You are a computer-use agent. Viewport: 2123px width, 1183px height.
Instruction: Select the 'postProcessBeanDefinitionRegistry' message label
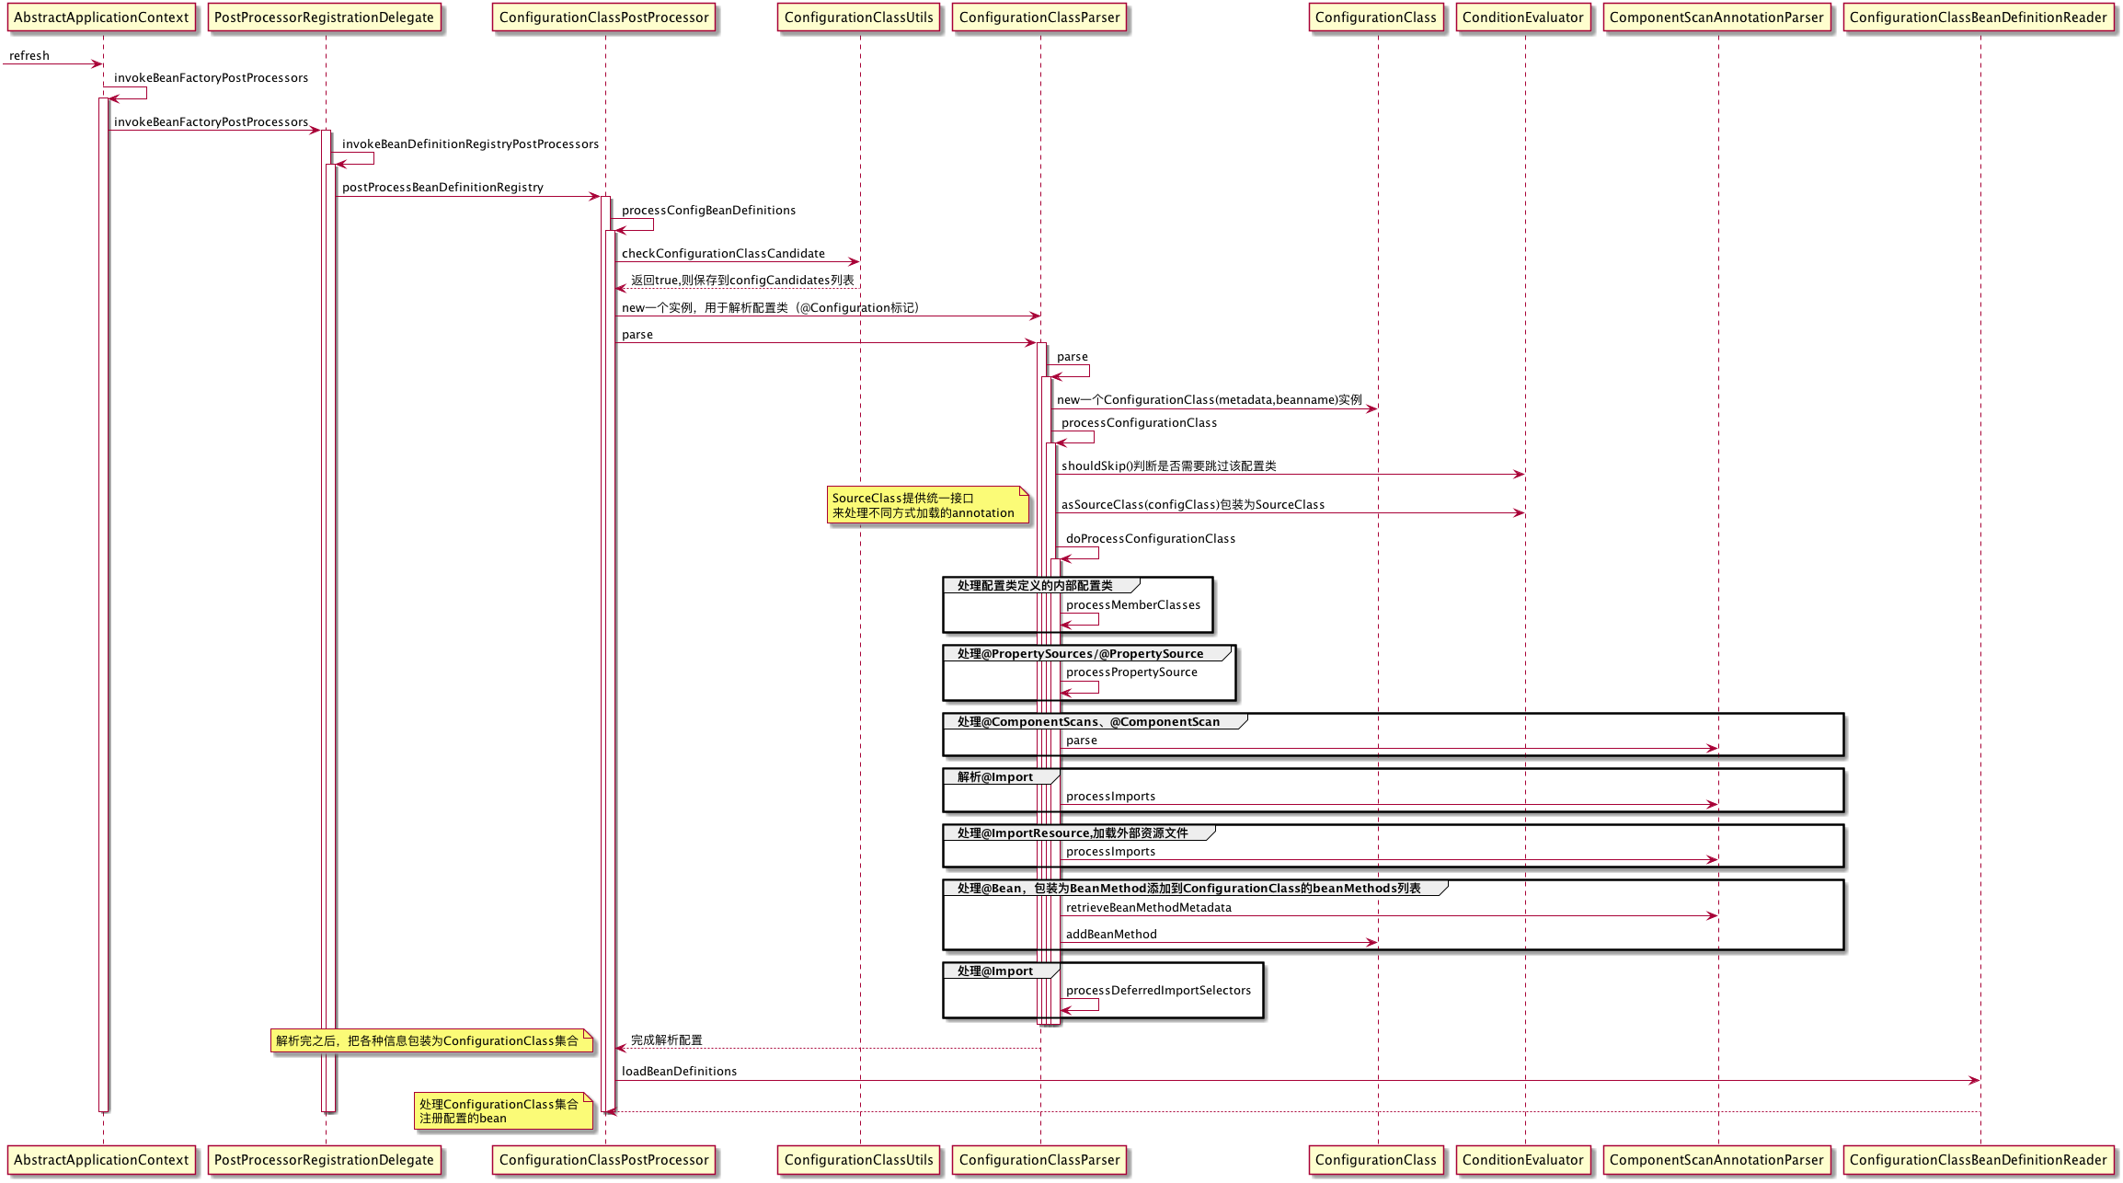pyautogui.click(x=442, y=188)
